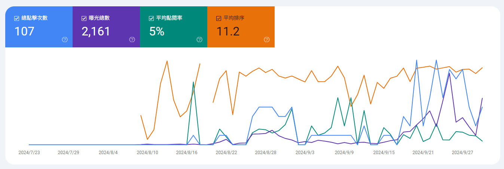The height and width of the screenshot is (169, 504).
Task: Click the 總點擊次數 card label
Action: coord(34,18)
